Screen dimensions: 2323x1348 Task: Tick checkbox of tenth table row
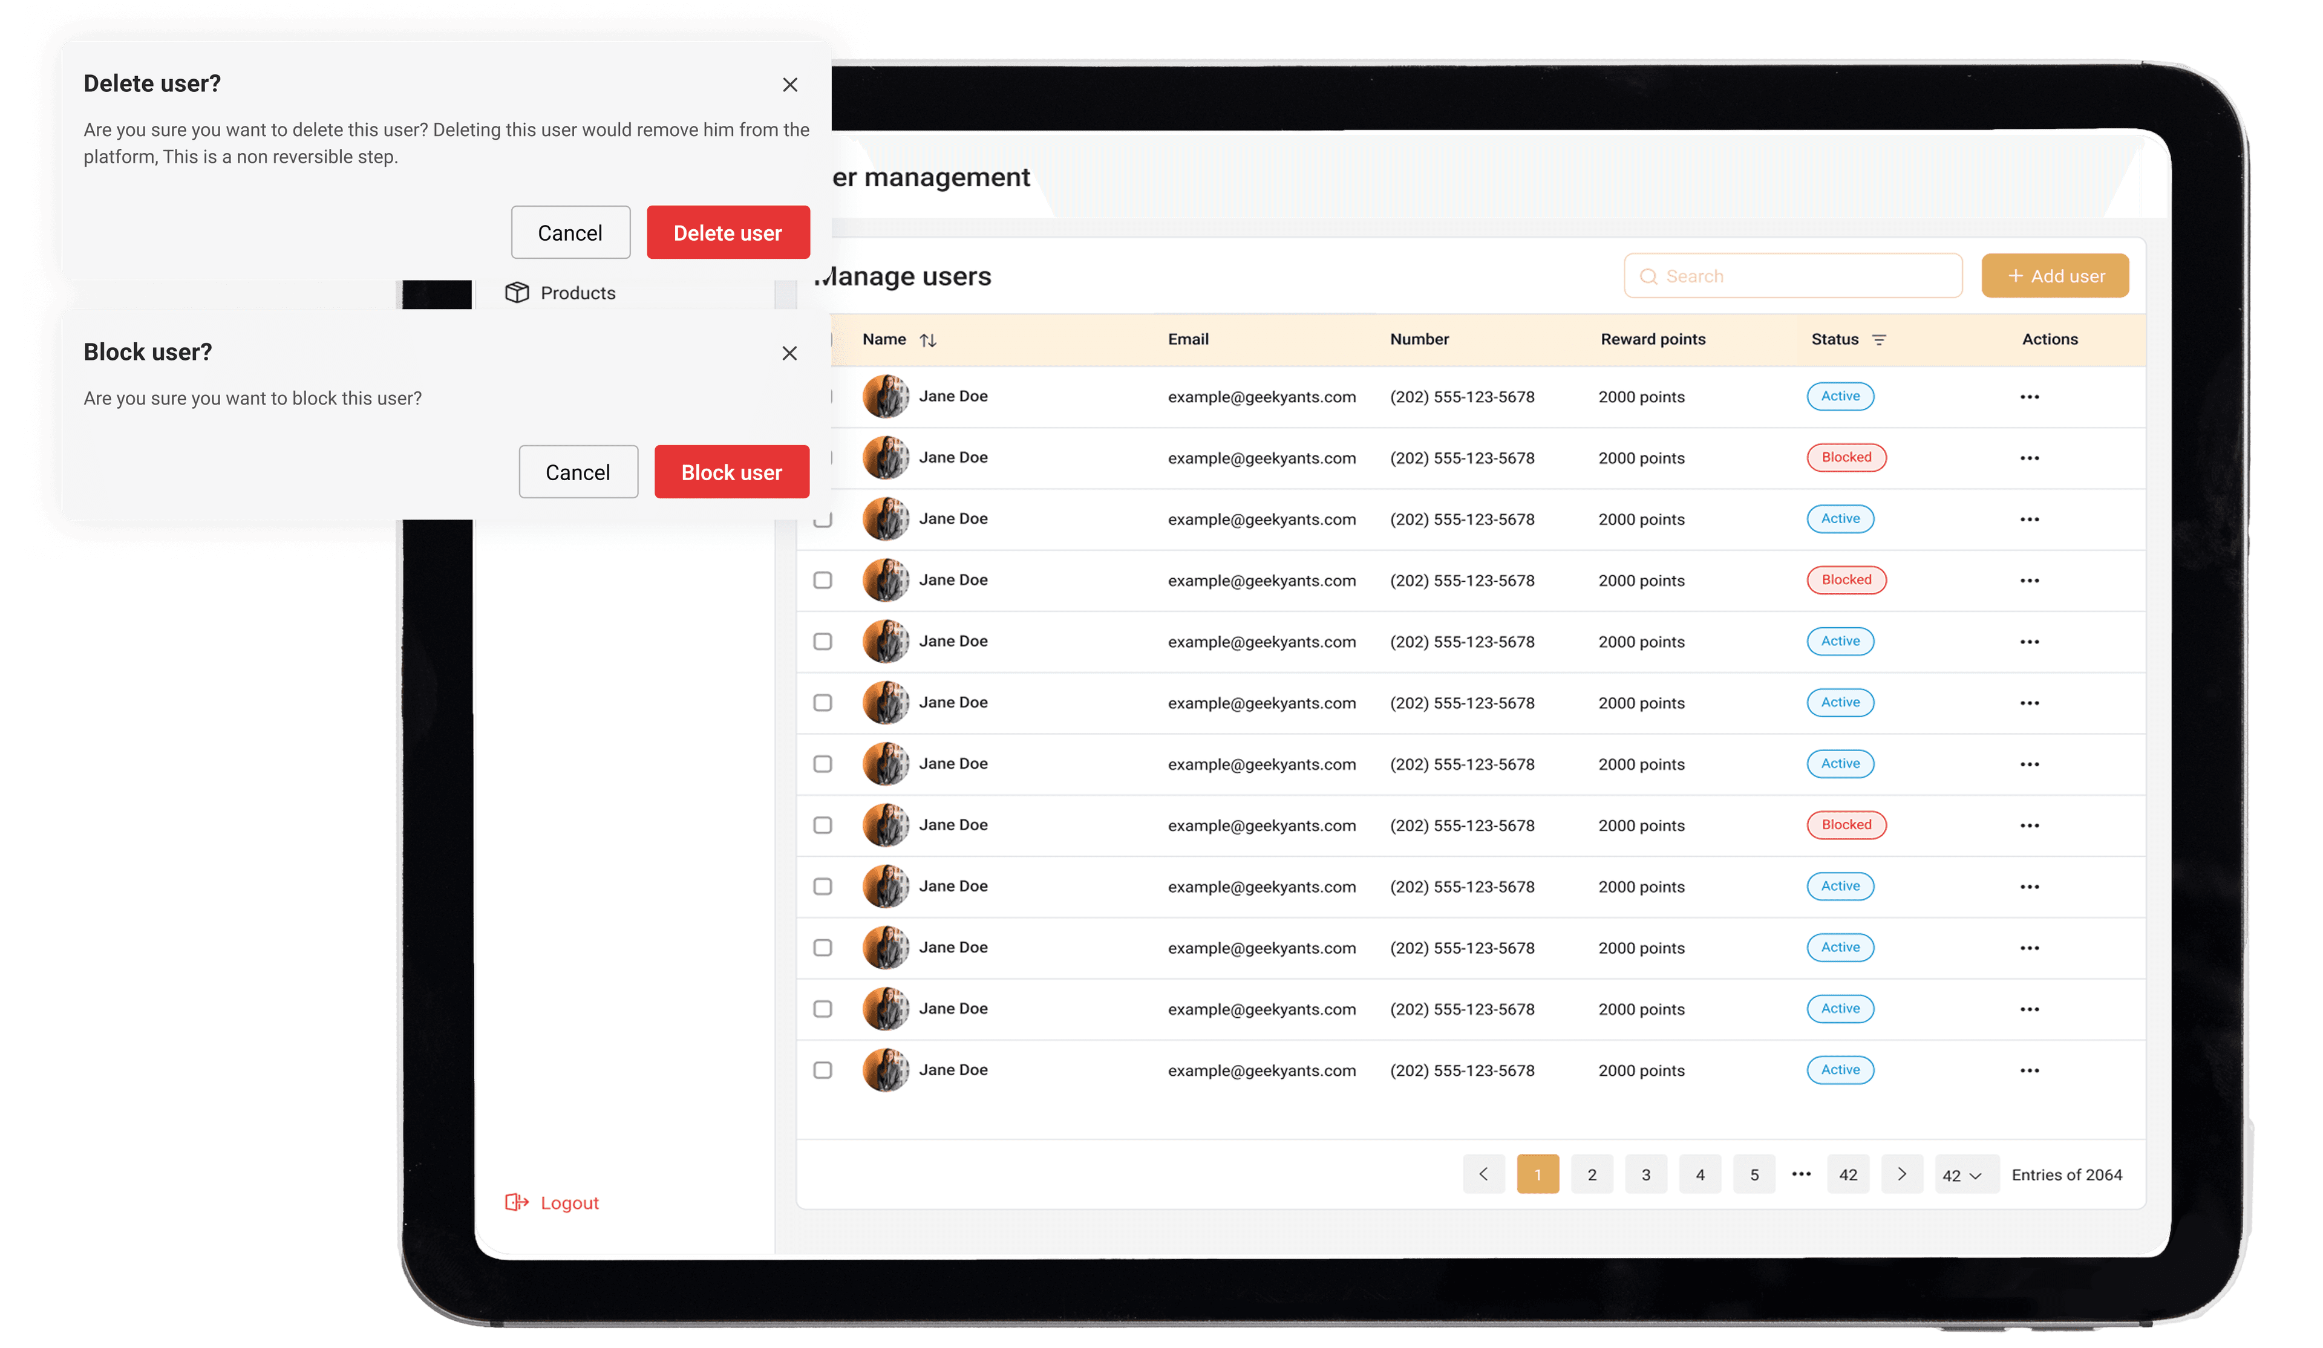point(823,948)
